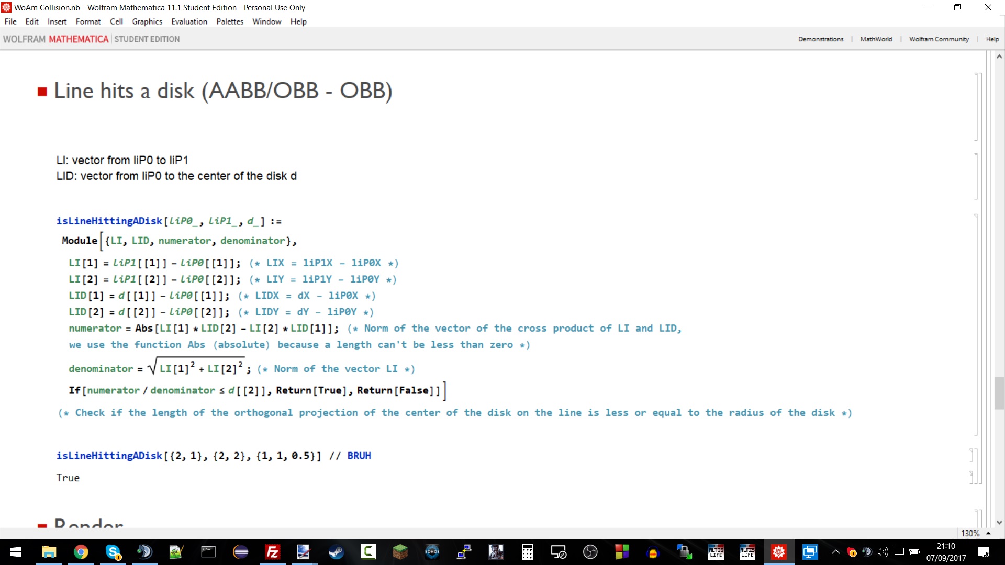The width and height of the screenshot is (1005, 565).
Task: Open the Evaluation menu
Action: click(189, 21)
